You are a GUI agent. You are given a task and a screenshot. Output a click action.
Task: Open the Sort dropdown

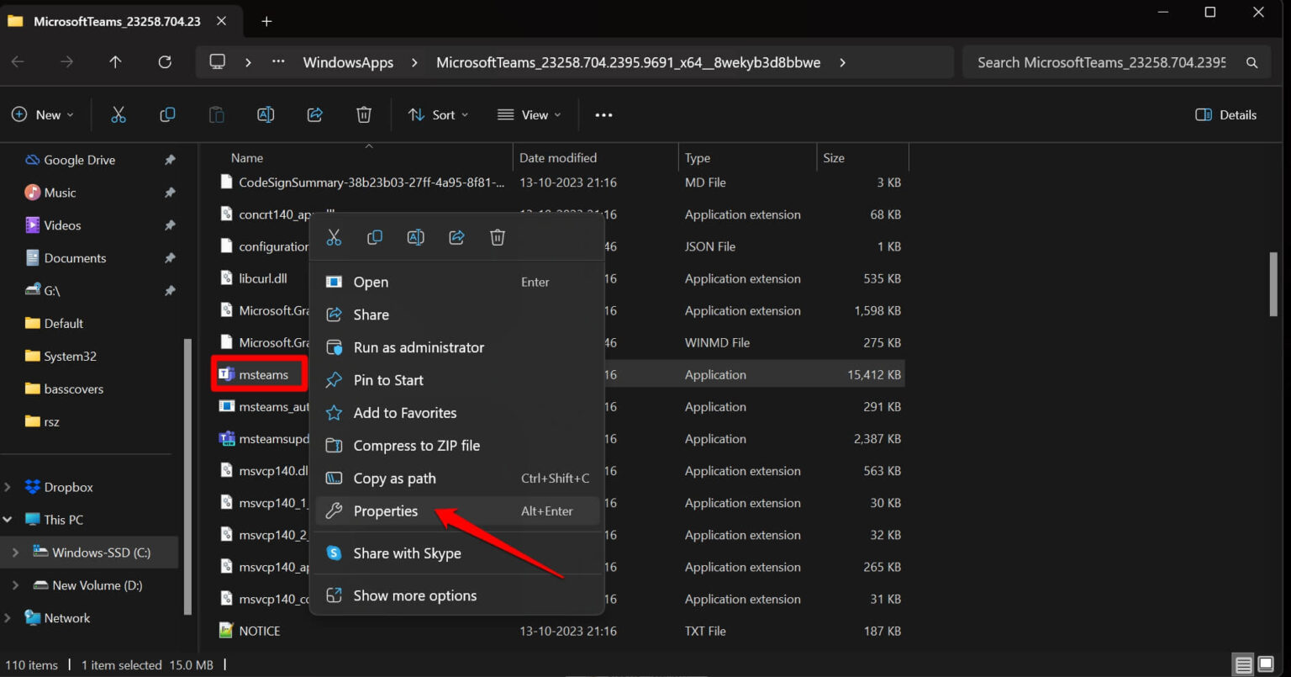(438, 114)
